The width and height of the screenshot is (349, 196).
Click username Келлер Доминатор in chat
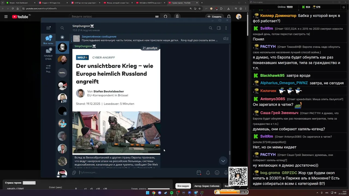(x=278, y=16)
